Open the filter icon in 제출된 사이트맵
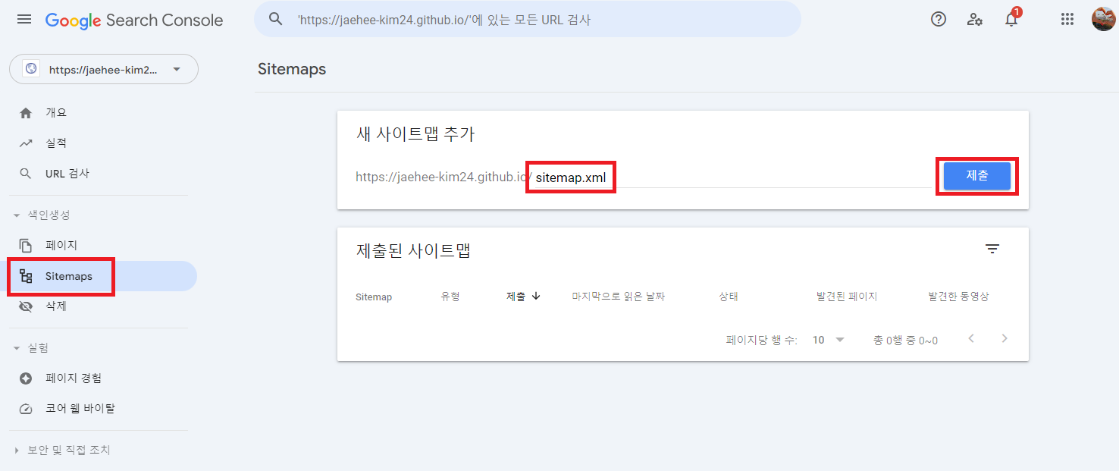The height and width of the screenshot is (471, 1119). [992, 249]
